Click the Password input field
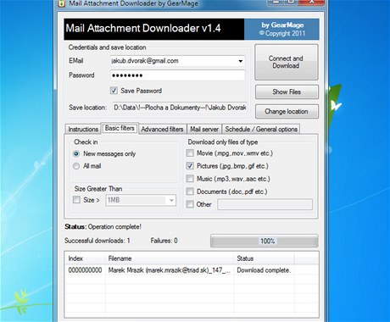This screenshot has height=322, width=390. pyautogui.click(x=178, y=75)
